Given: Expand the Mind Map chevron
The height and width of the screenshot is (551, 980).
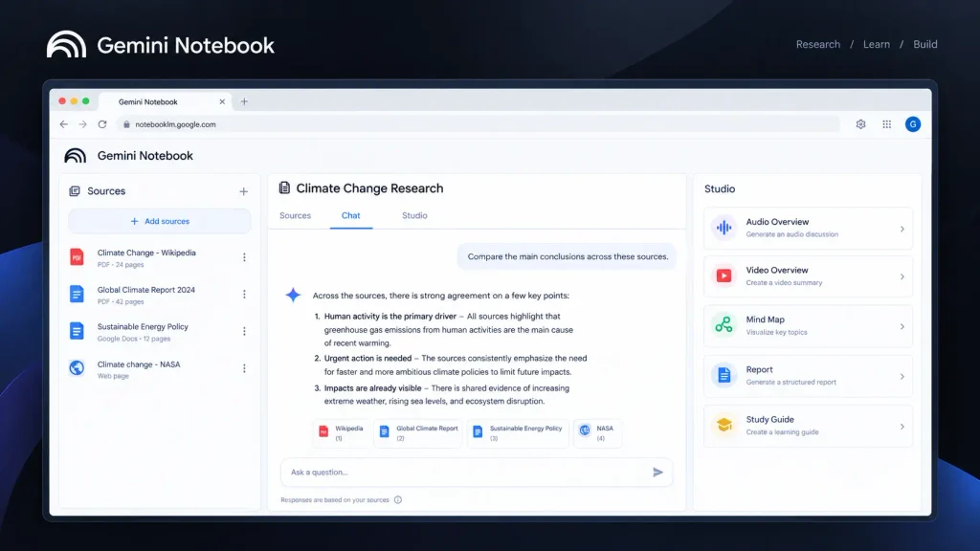Looking at the screenshot, I should [x=902, y=327].
